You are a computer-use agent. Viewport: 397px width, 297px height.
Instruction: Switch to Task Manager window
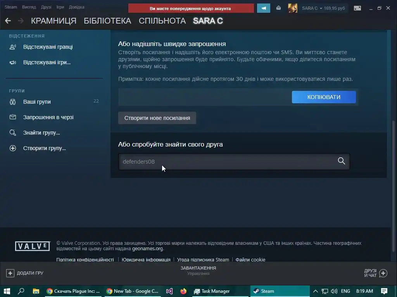tap(220, 291)
